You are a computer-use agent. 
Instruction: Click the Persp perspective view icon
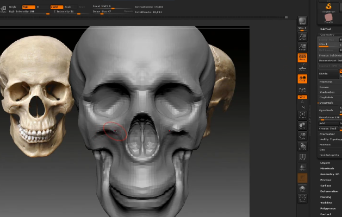tap(302, 58)
